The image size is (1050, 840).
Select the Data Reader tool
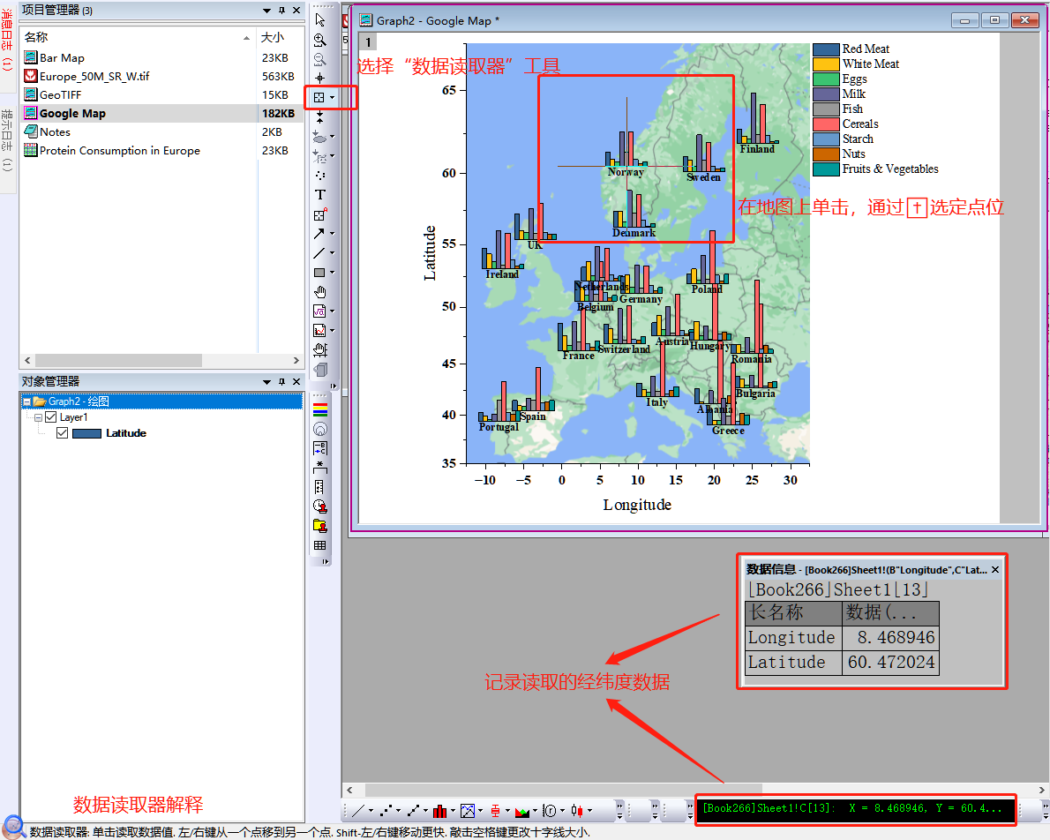(319, 97)
